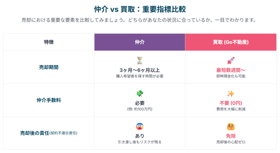This screenshot has width=280, height=153.
Task: Click the 3ヶ月〜6ヶ月以上 text
Action: click(140, 70)
